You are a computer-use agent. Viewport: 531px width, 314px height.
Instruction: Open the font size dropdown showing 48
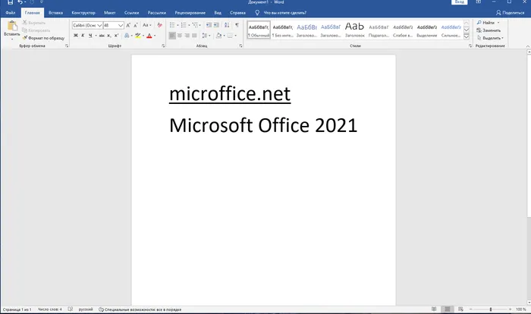pyautogui.click(x=121, y=25)
